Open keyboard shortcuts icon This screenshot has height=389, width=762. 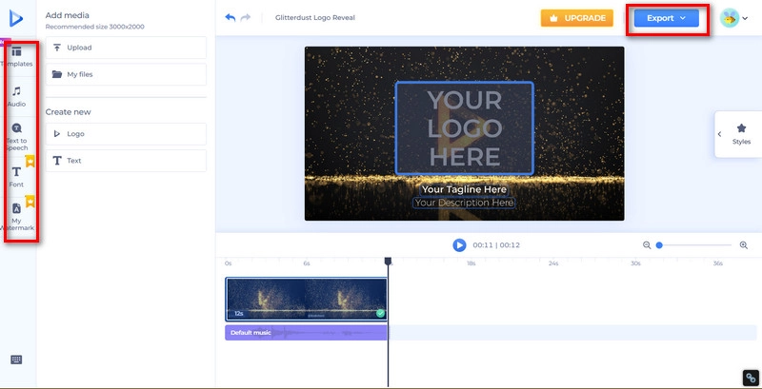tap(16, 360)
